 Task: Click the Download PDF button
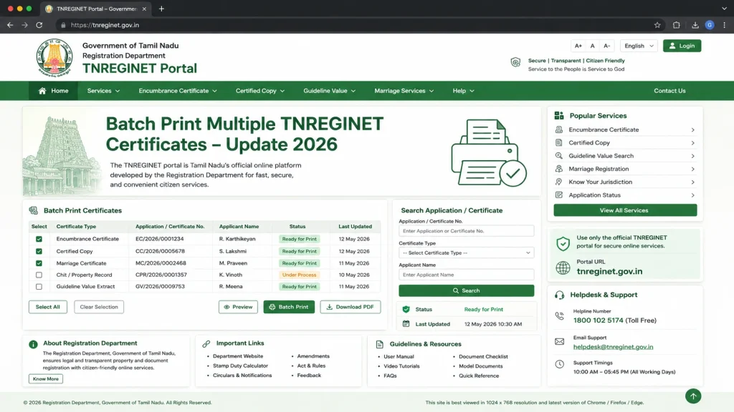(350, 307)
